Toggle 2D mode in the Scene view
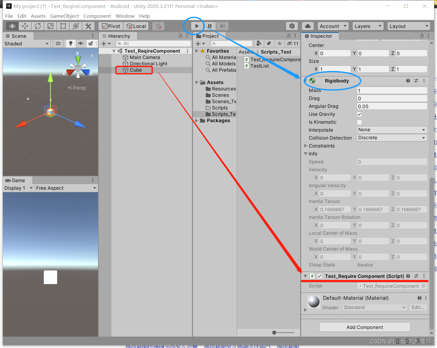Viewport: 437px width, 348px height. coord(58,43)
